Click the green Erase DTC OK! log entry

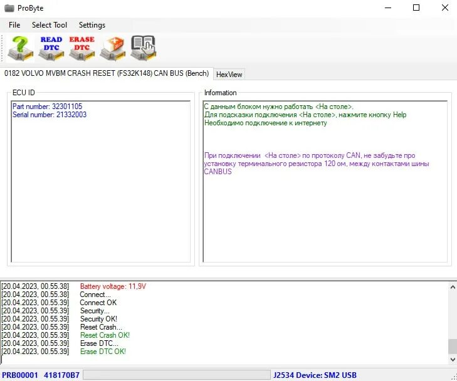pyautogui.click(x=103, y=352)
